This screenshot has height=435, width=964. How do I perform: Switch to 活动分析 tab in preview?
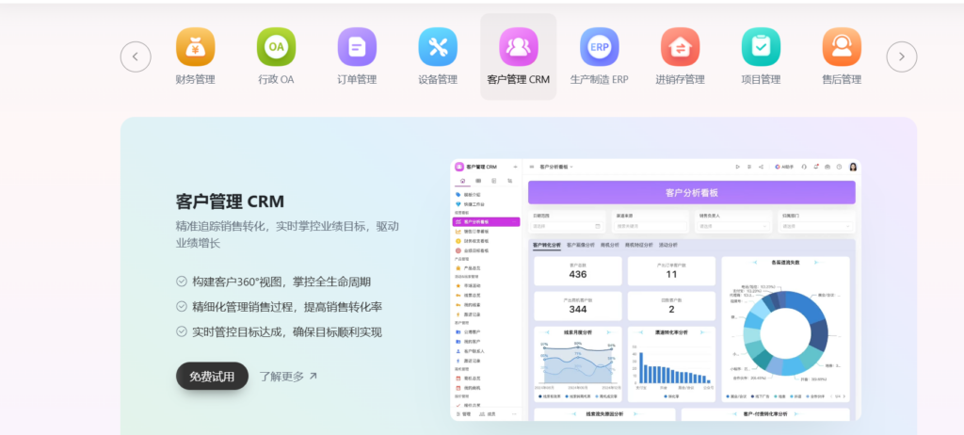(x=667, y=245)
